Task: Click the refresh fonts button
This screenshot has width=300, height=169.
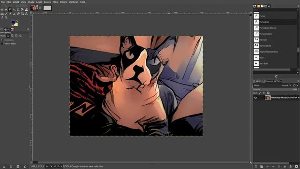Action: tap(276, 76)
